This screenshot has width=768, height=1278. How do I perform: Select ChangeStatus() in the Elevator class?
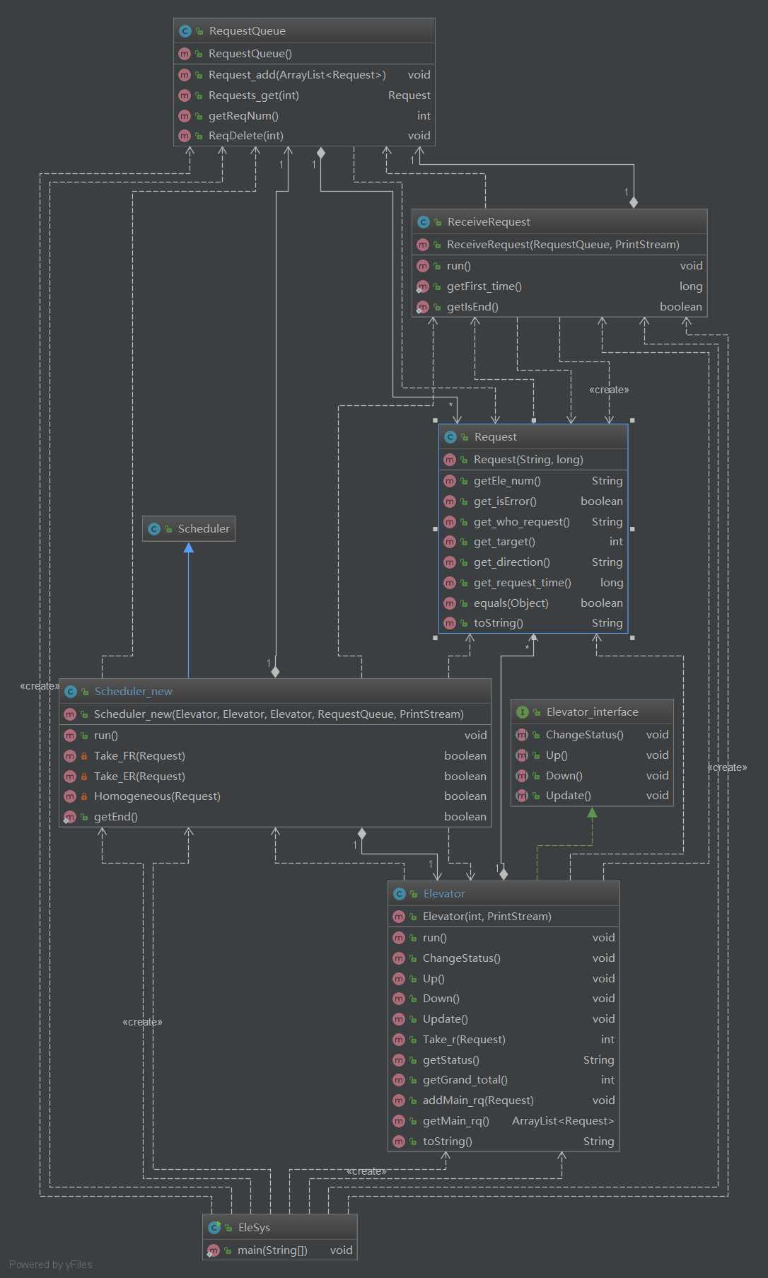tap(504, 958)
